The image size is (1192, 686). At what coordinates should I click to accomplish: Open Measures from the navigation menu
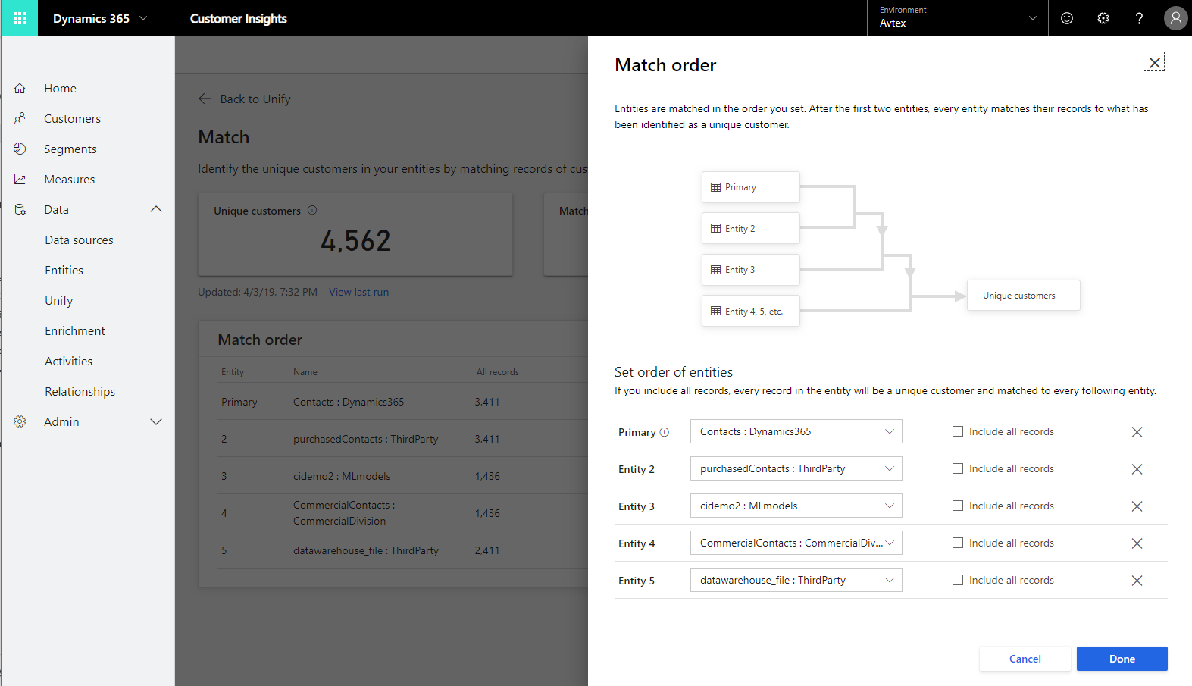click(x=69, y=180)
